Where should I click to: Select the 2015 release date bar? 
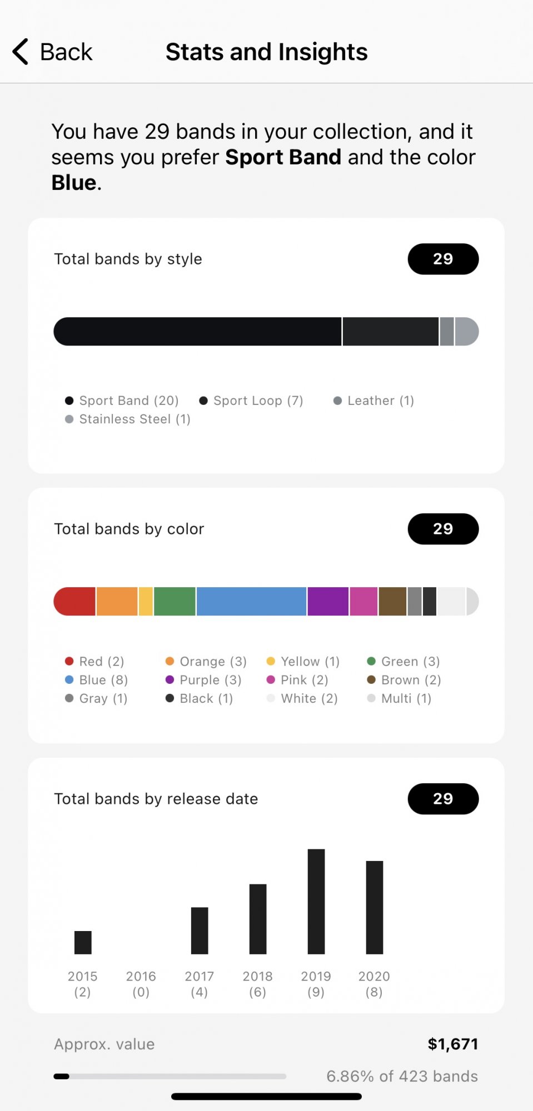(83, 943)
